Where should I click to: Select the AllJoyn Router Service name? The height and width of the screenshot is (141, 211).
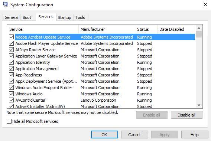[35, 50]
